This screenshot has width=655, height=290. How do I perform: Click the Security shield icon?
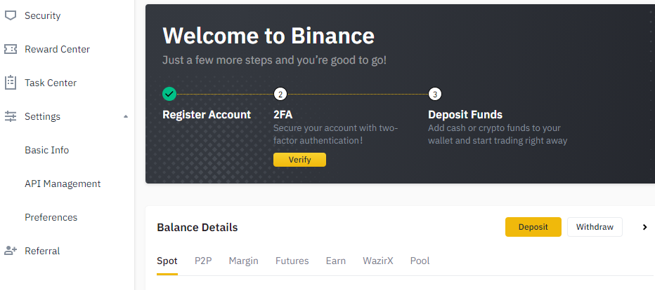point(10,16)
